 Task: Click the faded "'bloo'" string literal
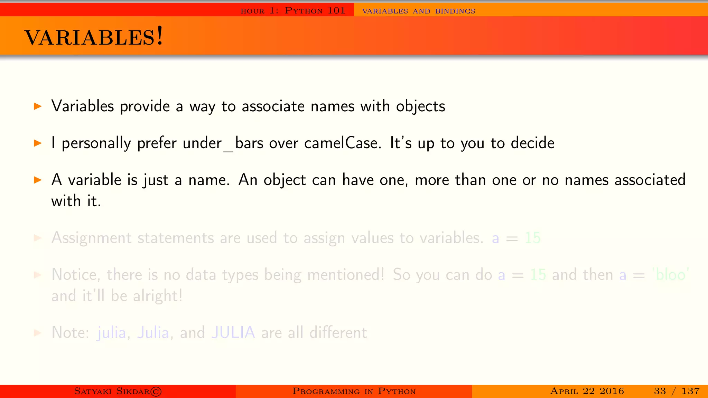(671, 275)
